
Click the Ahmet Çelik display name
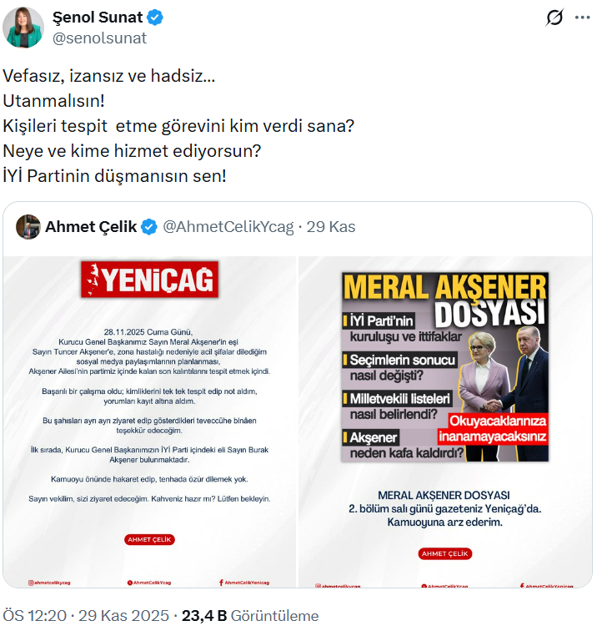coord(91,227)
